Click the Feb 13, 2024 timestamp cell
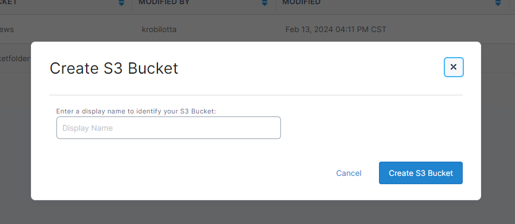This screenshot has height=224, width=515. pyautogui.click(x=336, y=30)
